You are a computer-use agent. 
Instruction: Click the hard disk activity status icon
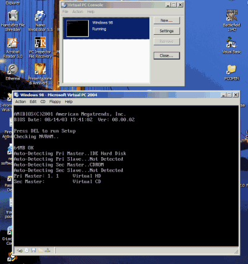tap(20, 251)
